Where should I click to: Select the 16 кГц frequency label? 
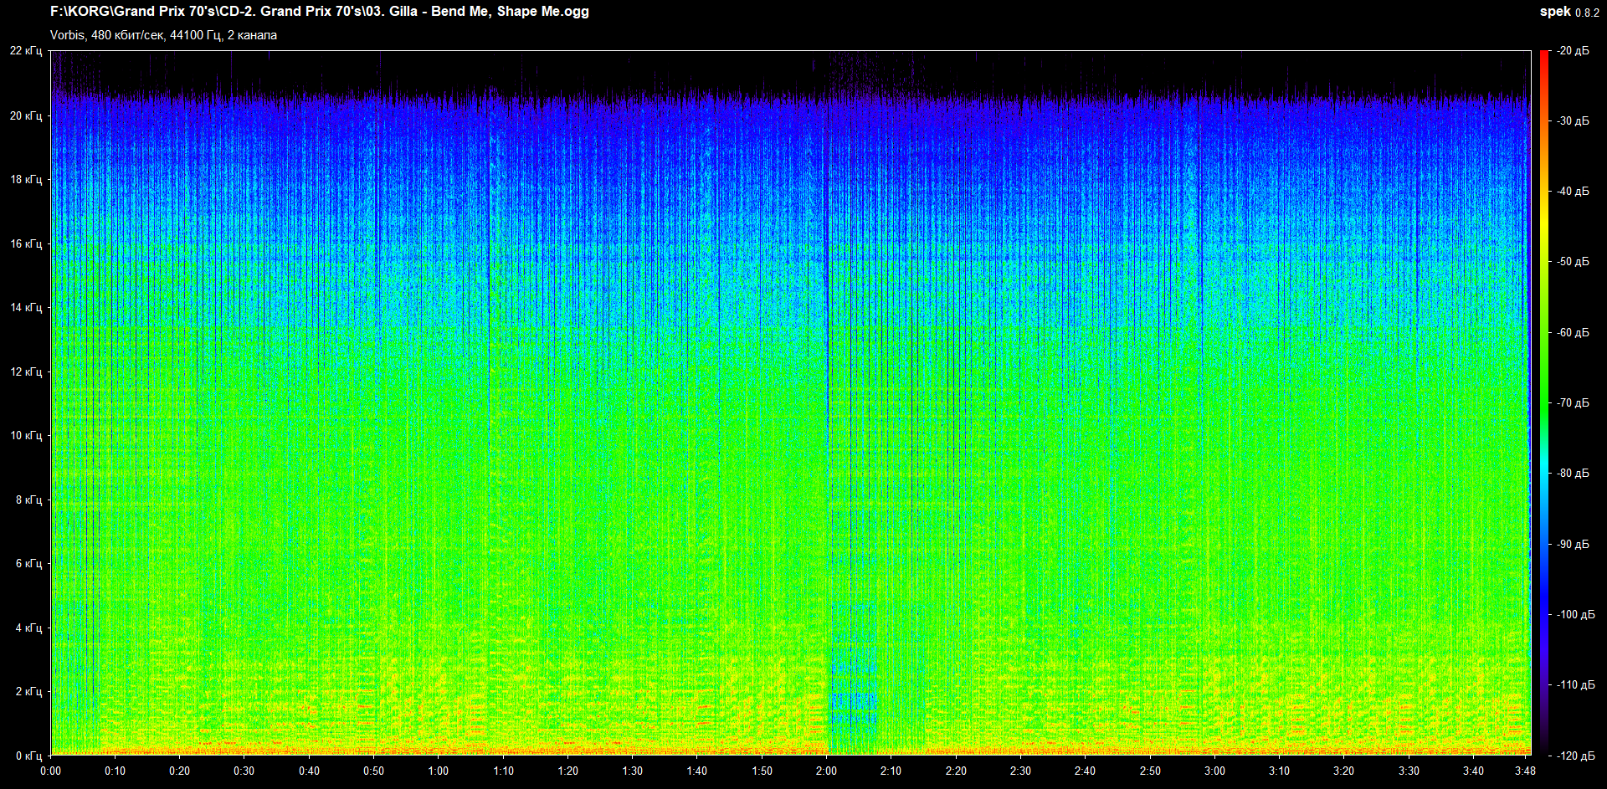click(x=26, y=243)
